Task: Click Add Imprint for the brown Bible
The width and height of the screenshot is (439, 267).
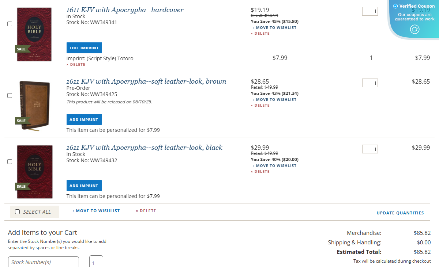Action: 84,119
